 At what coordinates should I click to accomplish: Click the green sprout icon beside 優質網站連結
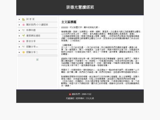click(x=23, y=36)
